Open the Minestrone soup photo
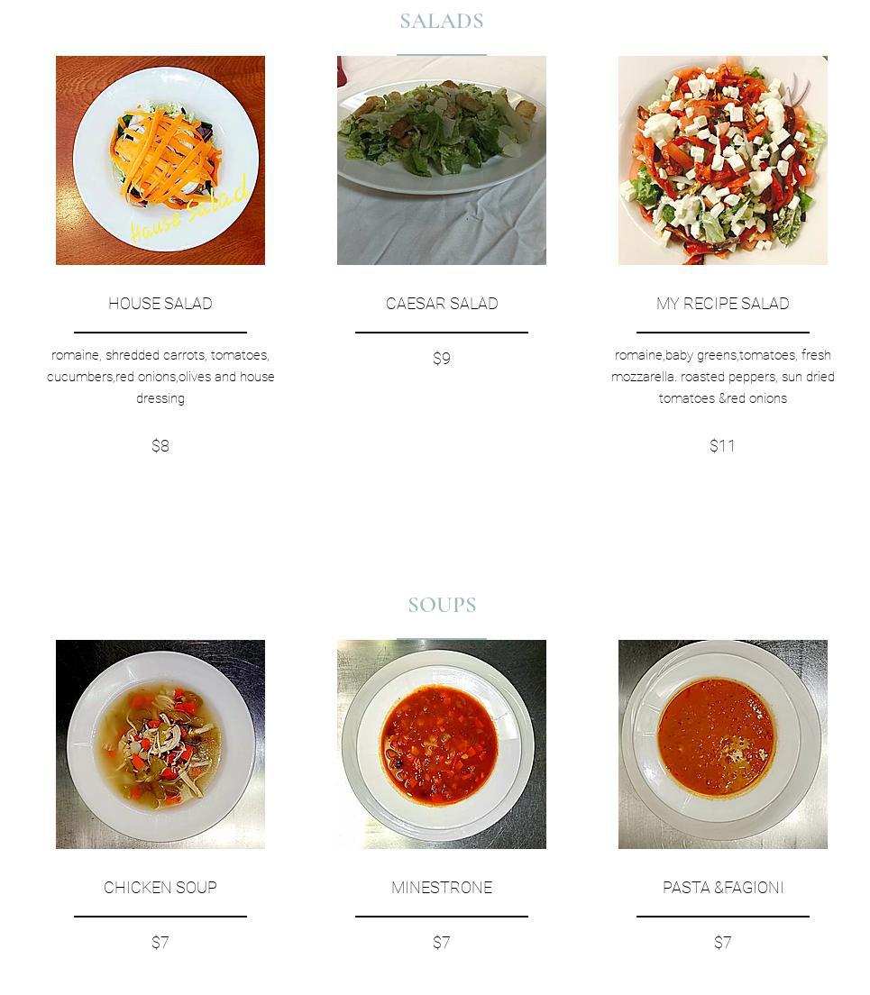The height and width of the screenshot is (995, 870). [441, 744]
